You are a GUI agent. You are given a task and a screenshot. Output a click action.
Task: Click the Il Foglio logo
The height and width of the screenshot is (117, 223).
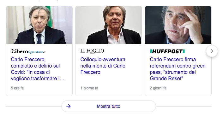(92, 51)
